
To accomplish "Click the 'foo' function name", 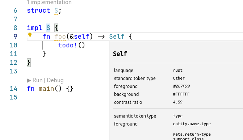I will coord(60,37).
